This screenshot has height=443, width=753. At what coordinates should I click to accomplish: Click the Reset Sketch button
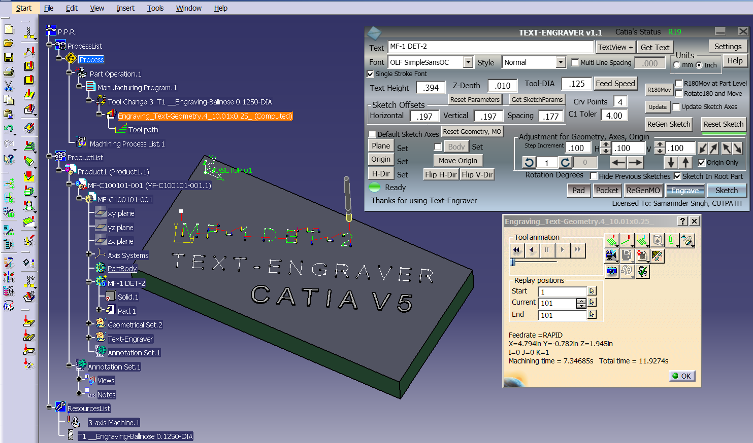(724, 124)
